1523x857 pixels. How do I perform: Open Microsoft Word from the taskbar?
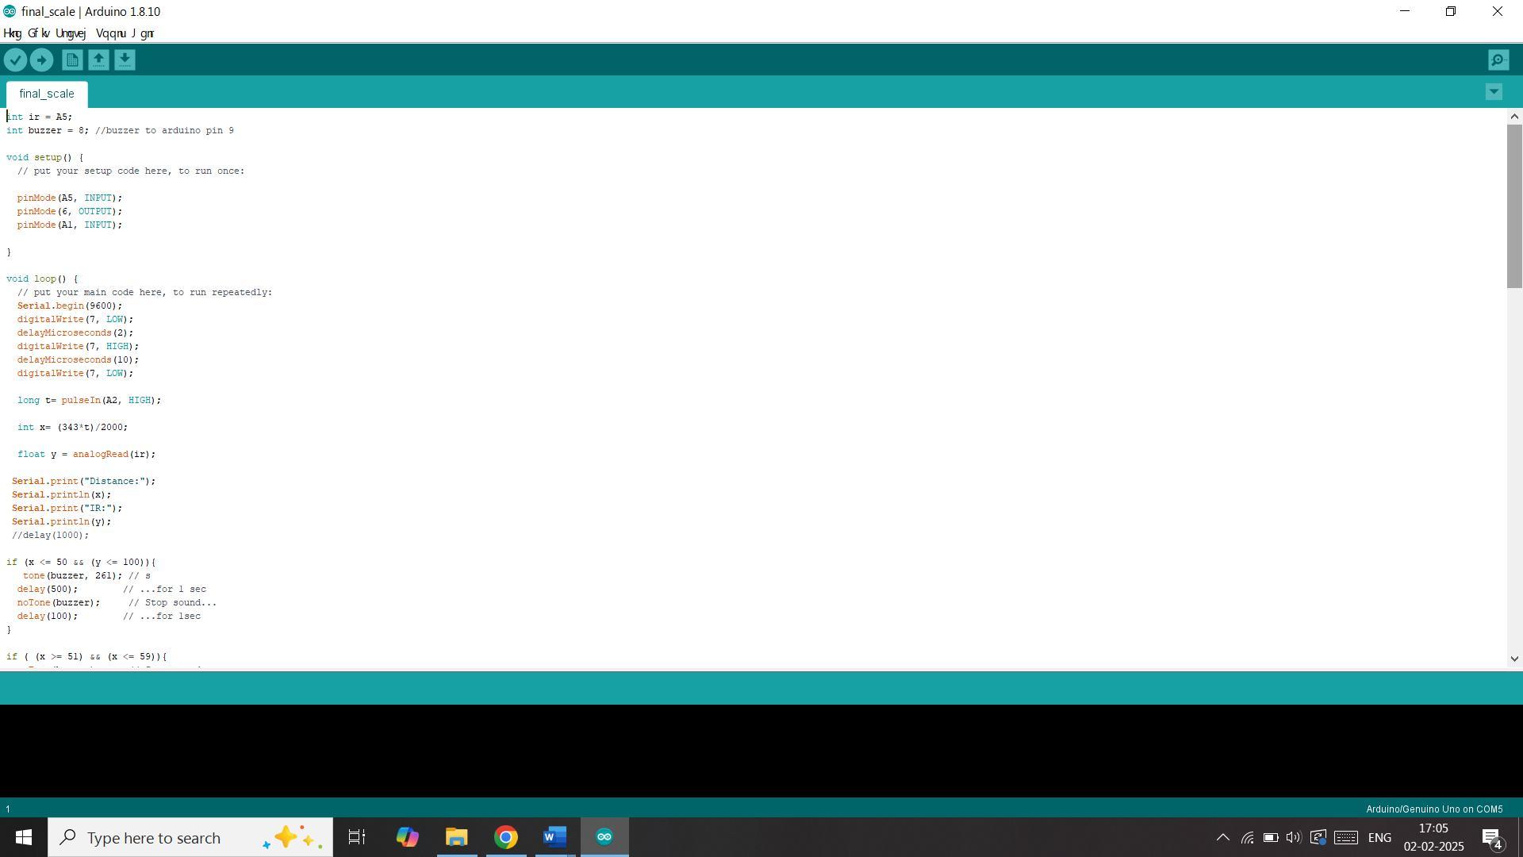554,837
